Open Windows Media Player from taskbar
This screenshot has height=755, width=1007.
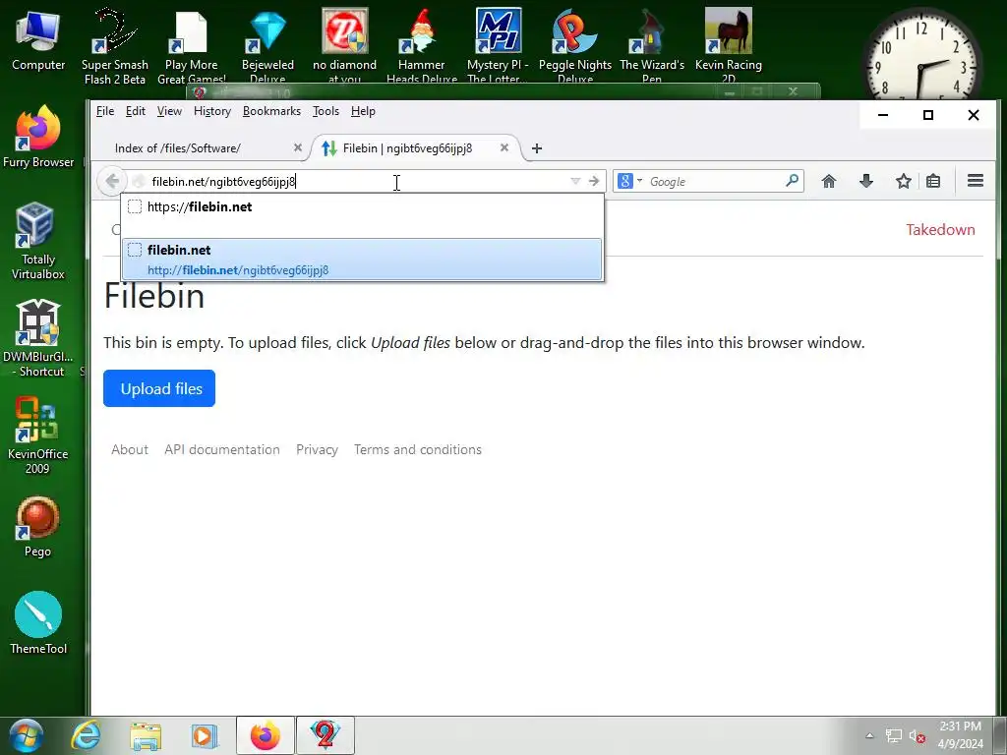tap(205, 735)
